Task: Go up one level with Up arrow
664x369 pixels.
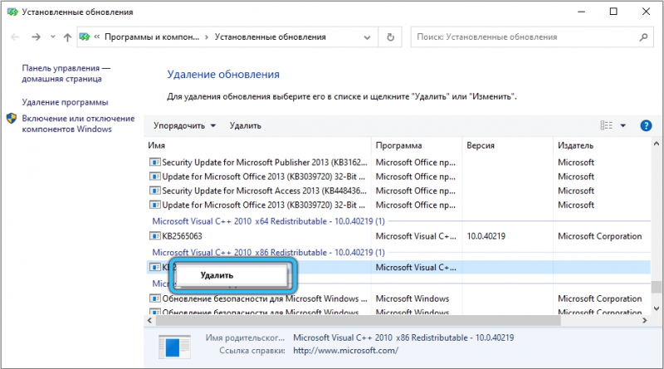Action: [x=67, y=37]
